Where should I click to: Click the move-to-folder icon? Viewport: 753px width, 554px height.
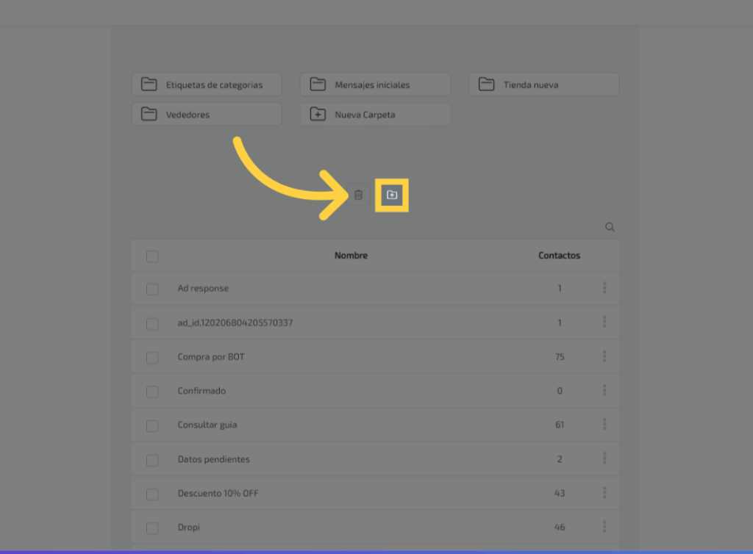pyautogui.click(x=392, y=195)
